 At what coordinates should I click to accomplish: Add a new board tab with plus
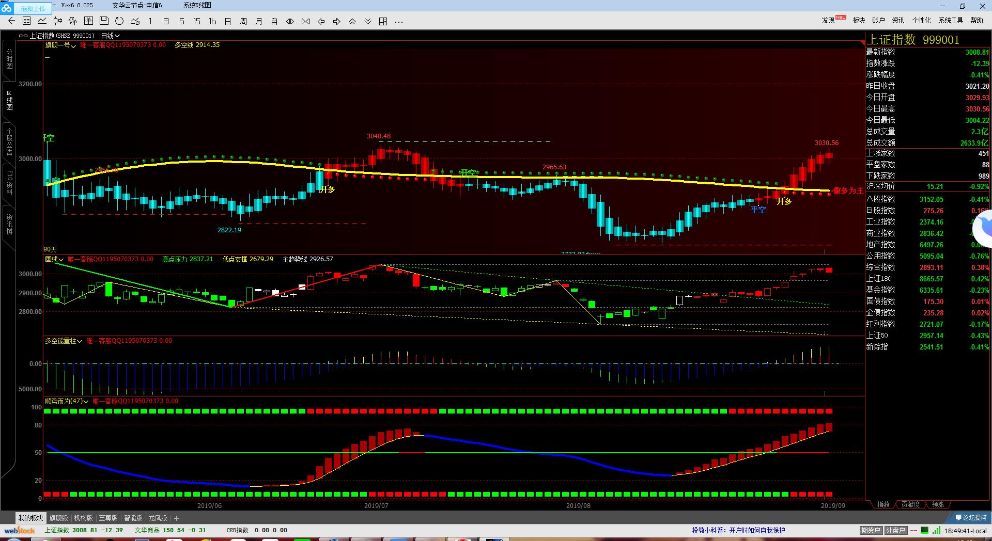(x=177, y=518)
